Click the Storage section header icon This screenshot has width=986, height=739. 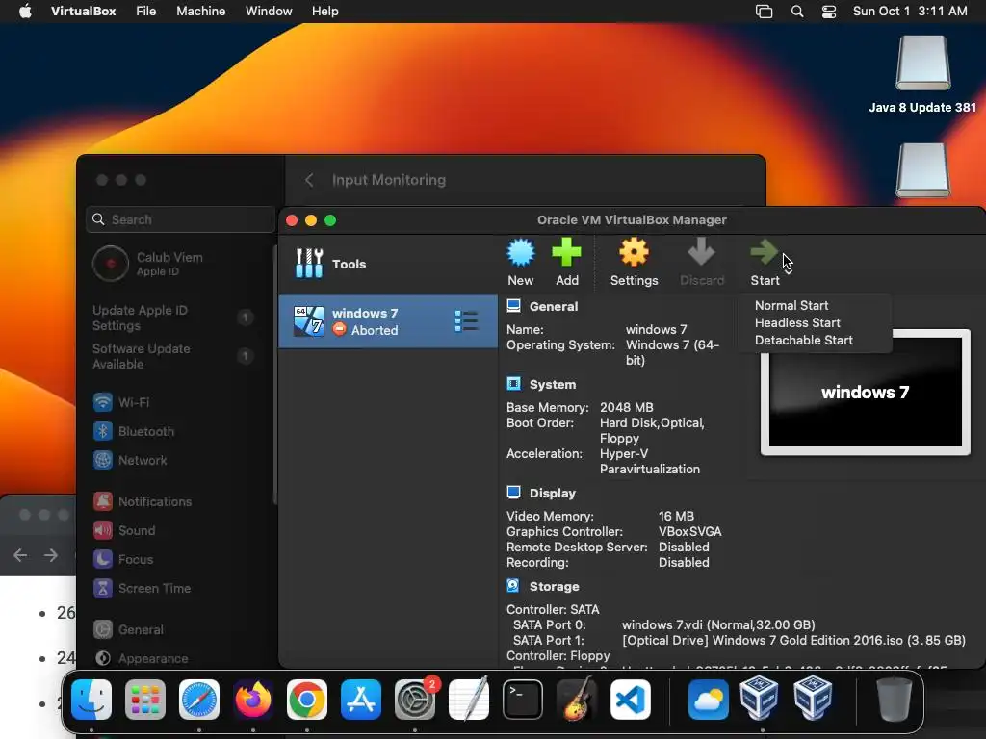513,586
